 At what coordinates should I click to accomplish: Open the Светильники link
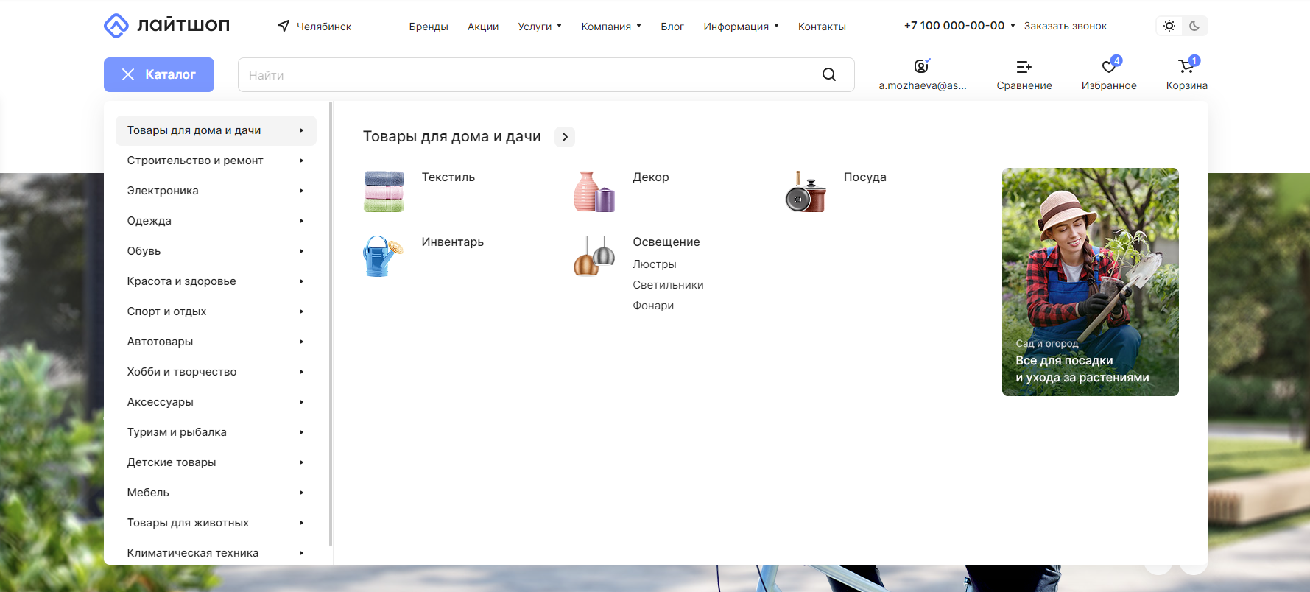point(668,285)
